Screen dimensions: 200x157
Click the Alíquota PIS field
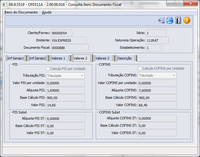(x=65, y=91)
